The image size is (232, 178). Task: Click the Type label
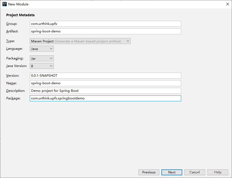10,41
